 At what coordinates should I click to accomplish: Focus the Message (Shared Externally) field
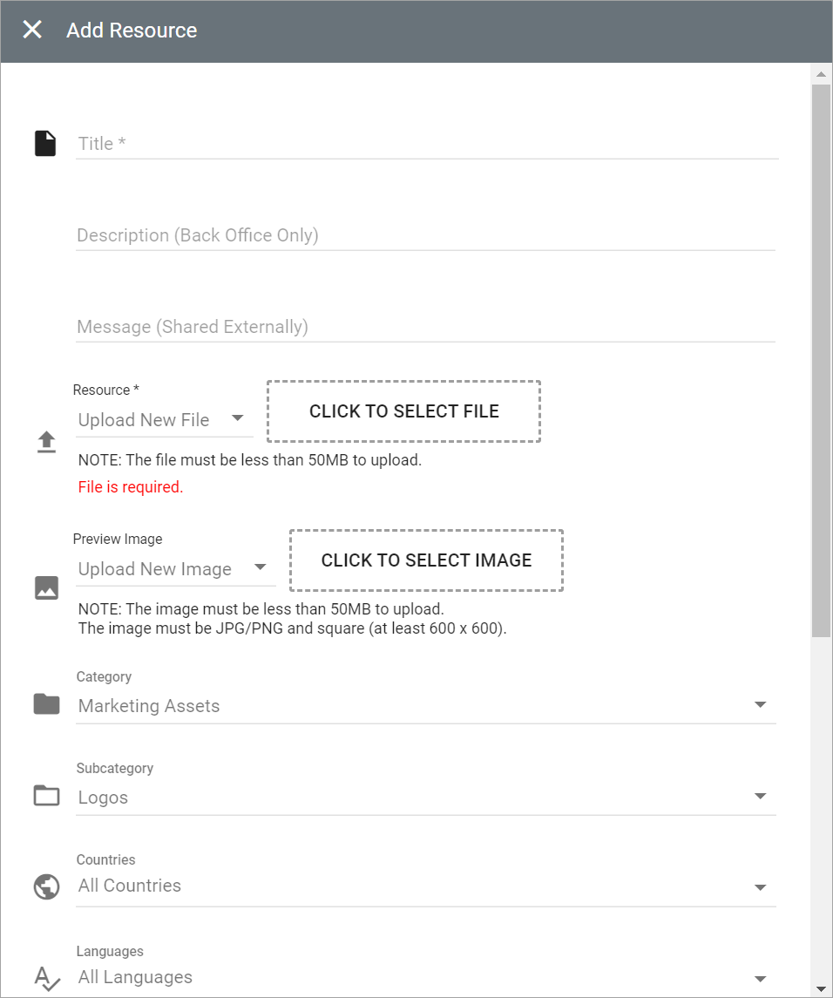[426, 327]
